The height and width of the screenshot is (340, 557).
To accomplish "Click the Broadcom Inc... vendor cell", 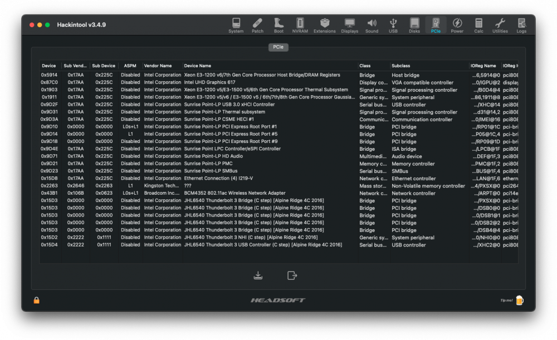I will [x=162, y=193].
